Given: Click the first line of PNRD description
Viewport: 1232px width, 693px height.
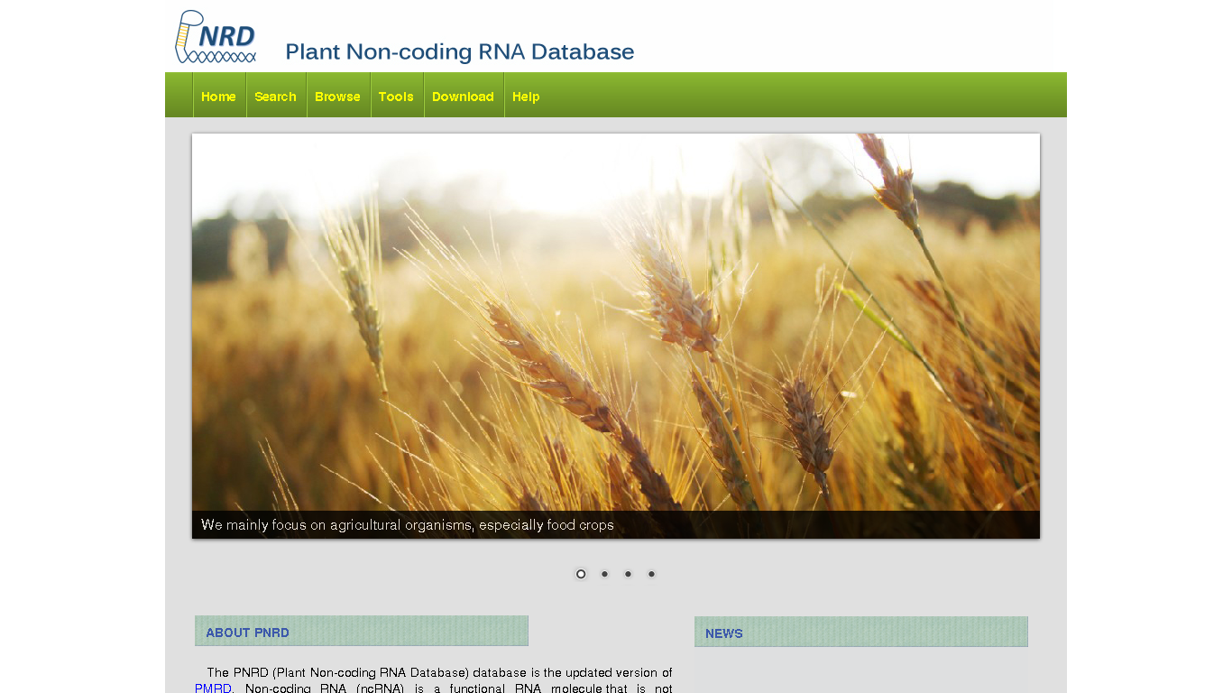Looking at the screenshot, I should pyautogui.click(x=438, y=672).
